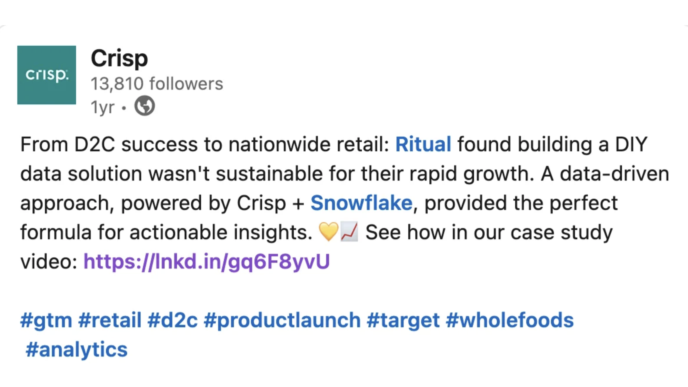Open the Crisp company name heading
The height and width of the screenshot is (387, 688).
coord(119,58)
